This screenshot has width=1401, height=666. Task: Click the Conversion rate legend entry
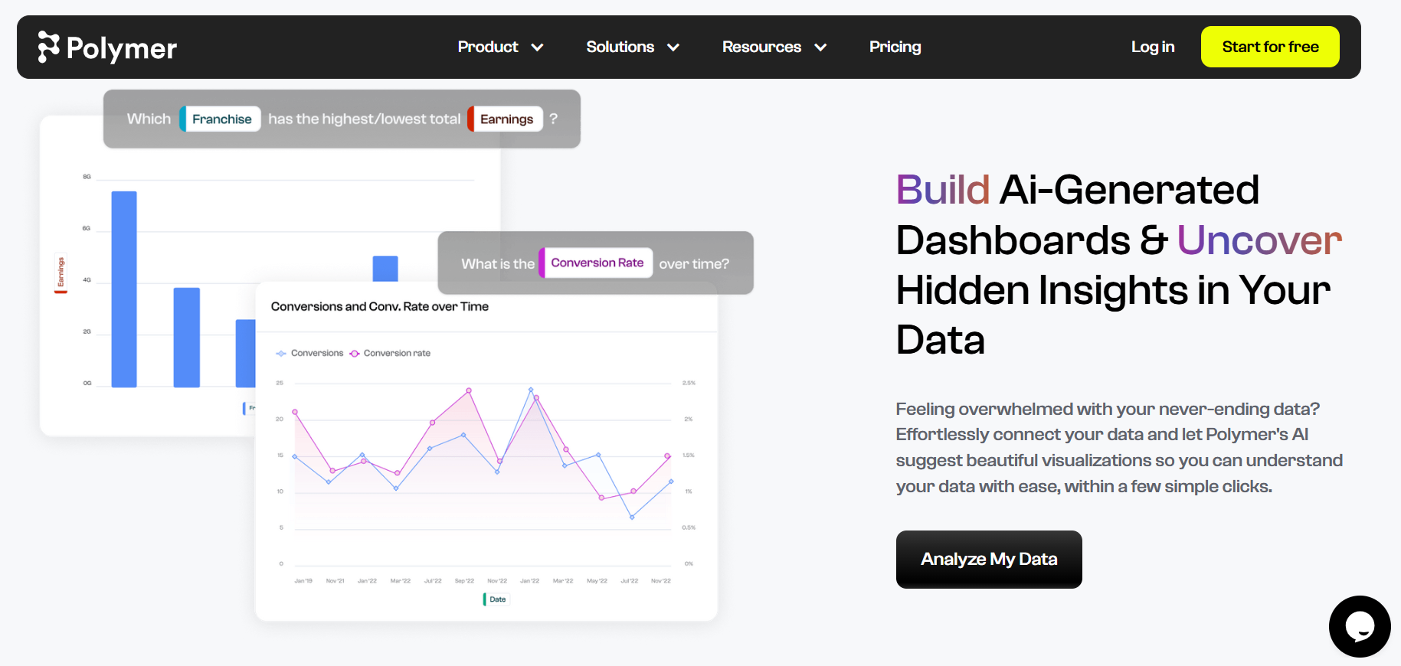click(x=390, y=353)
